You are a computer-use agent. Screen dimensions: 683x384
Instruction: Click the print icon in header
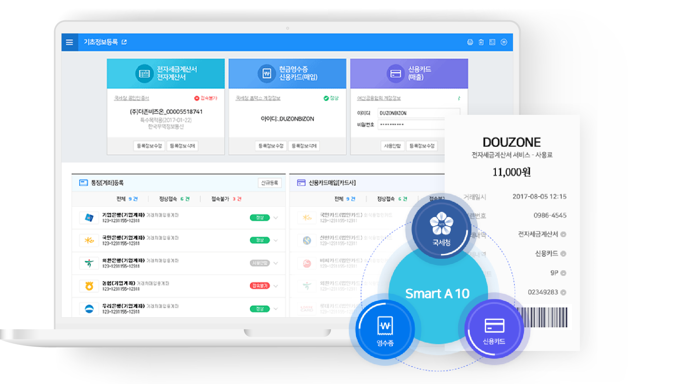click(x=470, y=42)
